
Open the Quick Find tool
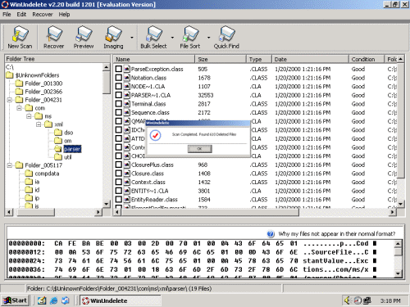pos(226,38)
